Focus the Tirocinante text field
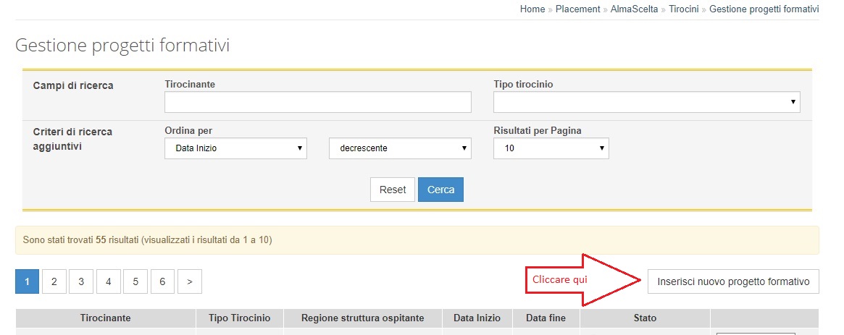The width and height of the screenshot is (844, 335). [317, 102]
